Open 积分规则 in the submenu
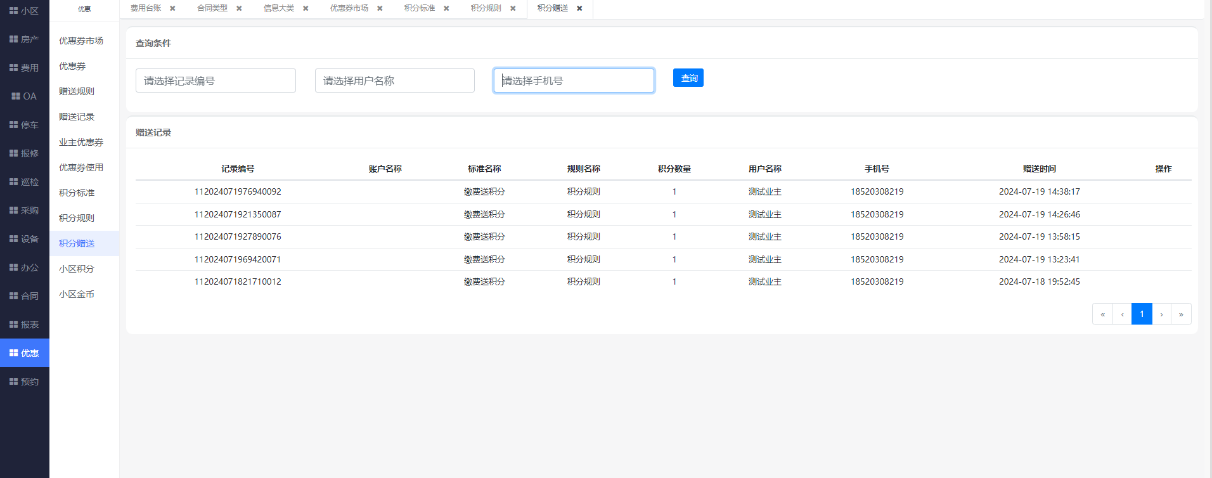The height and width of the screenshot is (478, 1212). coord(84,218)
